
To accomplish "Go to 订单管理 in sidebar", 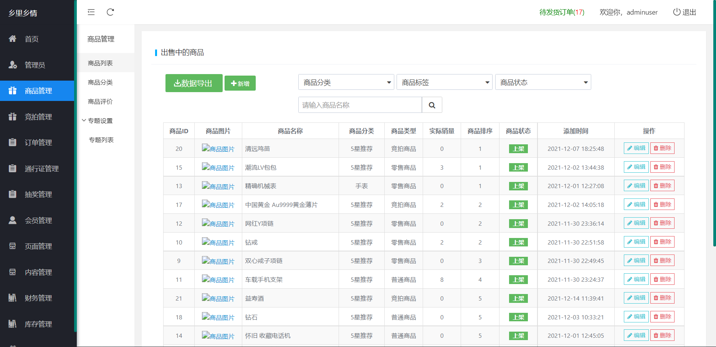I will tap(37, 142).
